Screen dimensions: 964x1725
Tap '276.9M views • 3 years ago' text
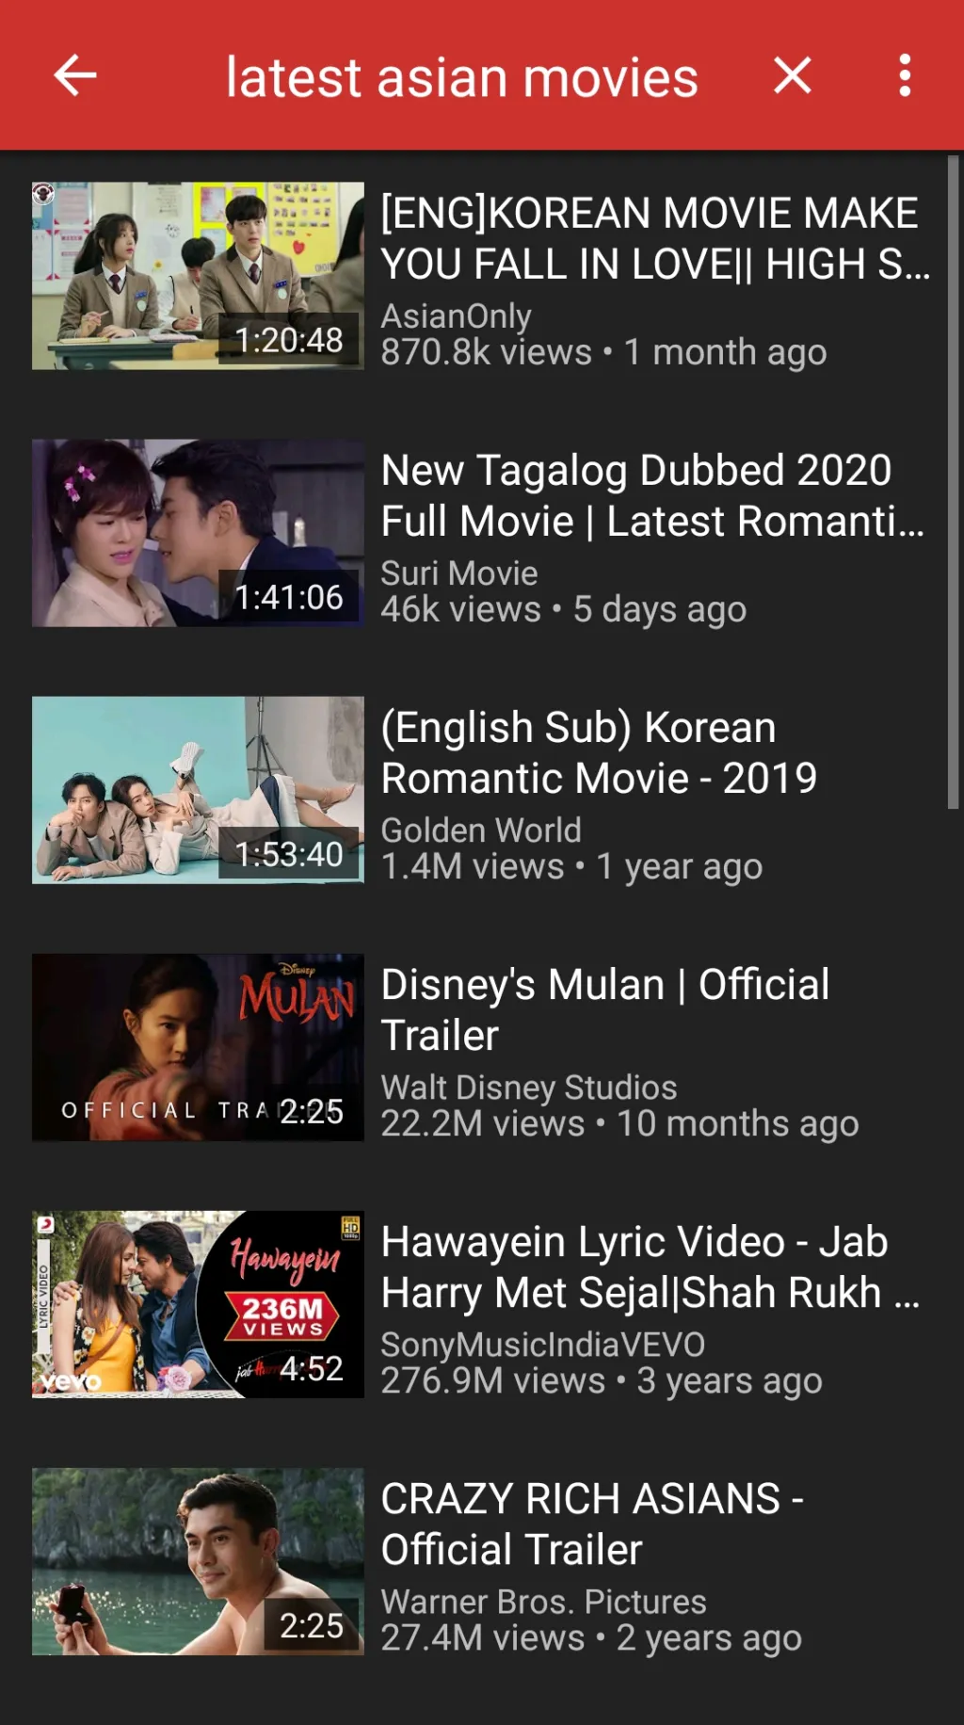coord(602,1381)
